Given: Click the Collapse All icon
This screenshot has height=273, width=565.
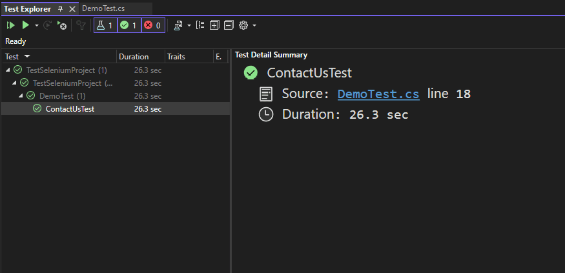Looking at the screenshot, I should [x=229, y=26].
